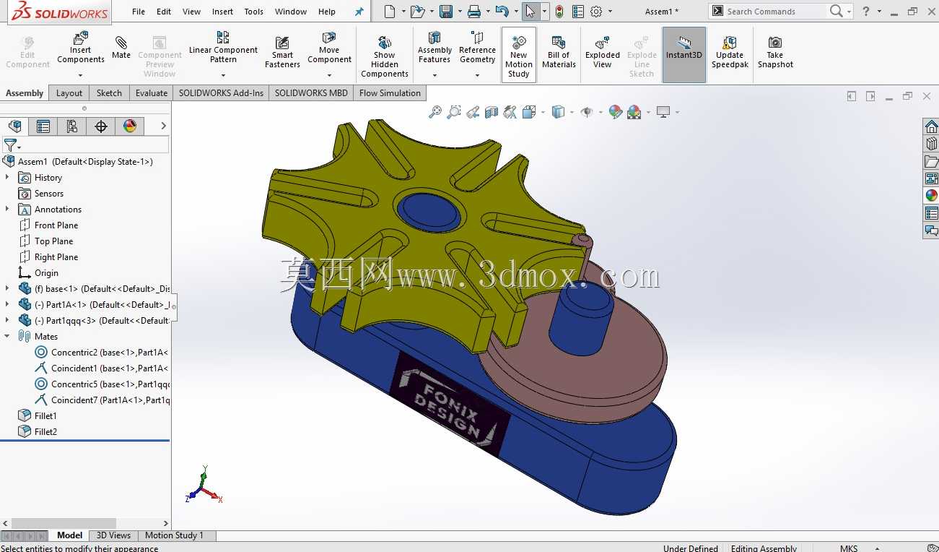Open the Help menu
This screenshot has height=552, width=939.
pyautogui.click(x=327, y=12)
